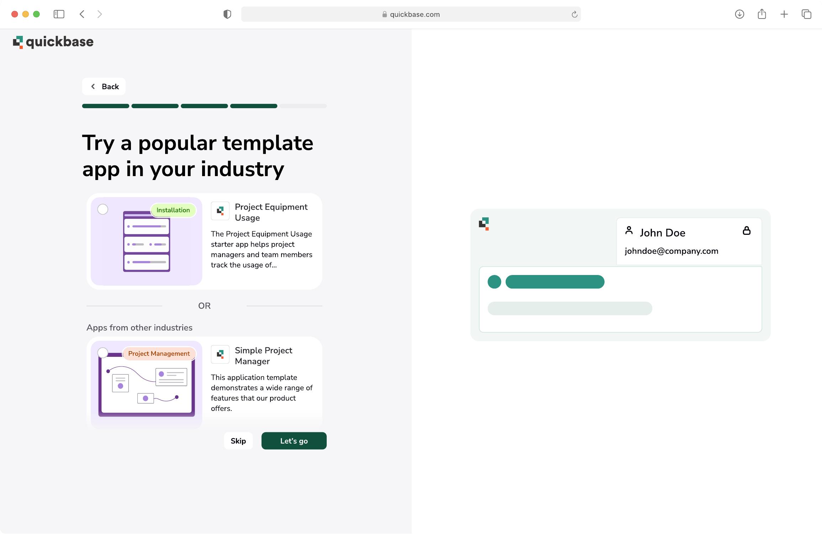Click Quickbase icon beside Simple Project Manager

tap(220, 354)
